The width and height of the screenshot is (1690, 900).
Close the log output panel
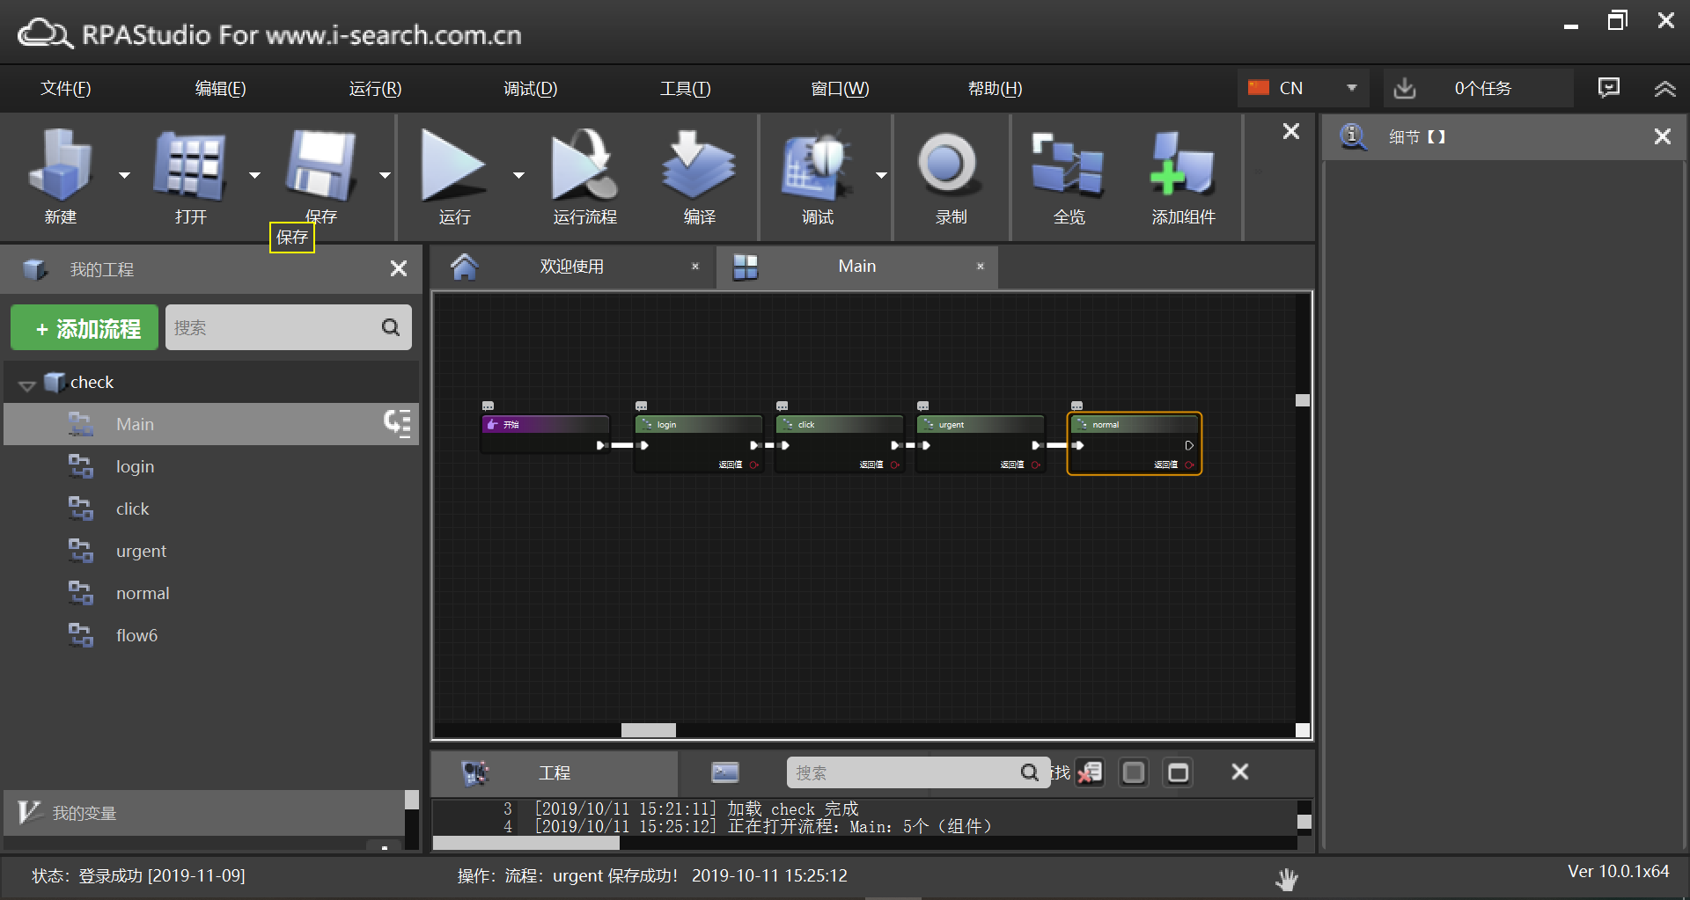[x=1240, y=772]
